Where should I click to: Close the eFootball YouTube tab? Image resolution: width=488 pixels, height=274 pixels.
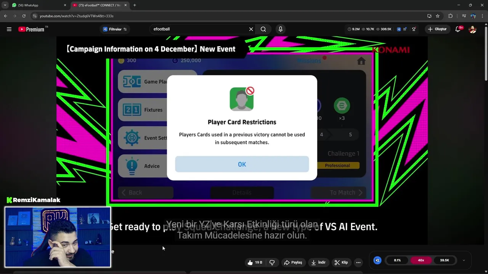pos(125,5)
